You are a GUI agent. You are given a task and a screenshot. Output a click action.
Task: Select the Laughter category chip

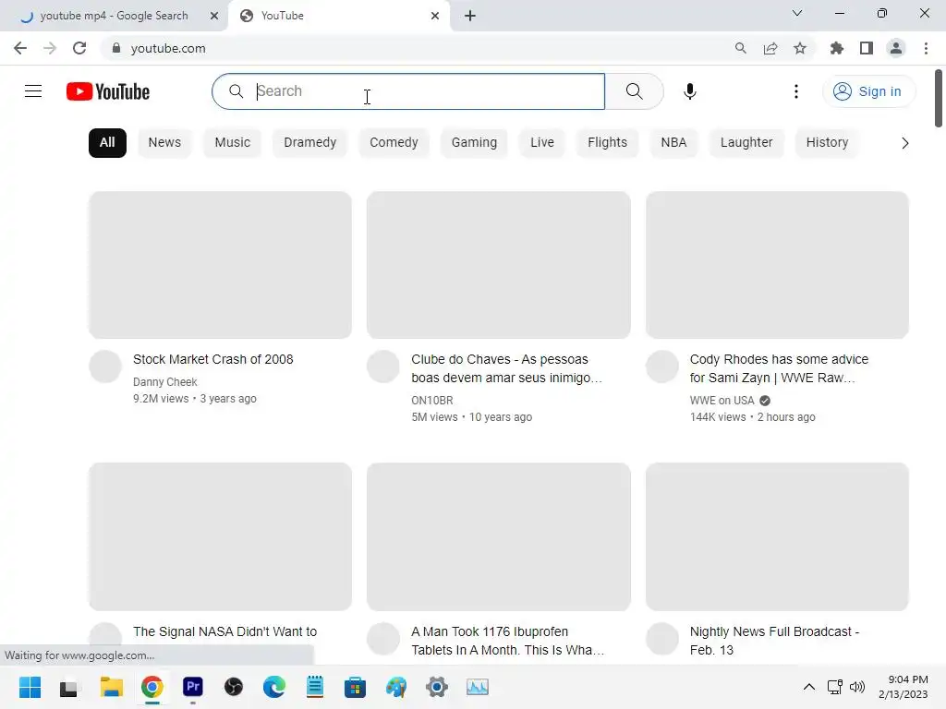pos(746,143)
